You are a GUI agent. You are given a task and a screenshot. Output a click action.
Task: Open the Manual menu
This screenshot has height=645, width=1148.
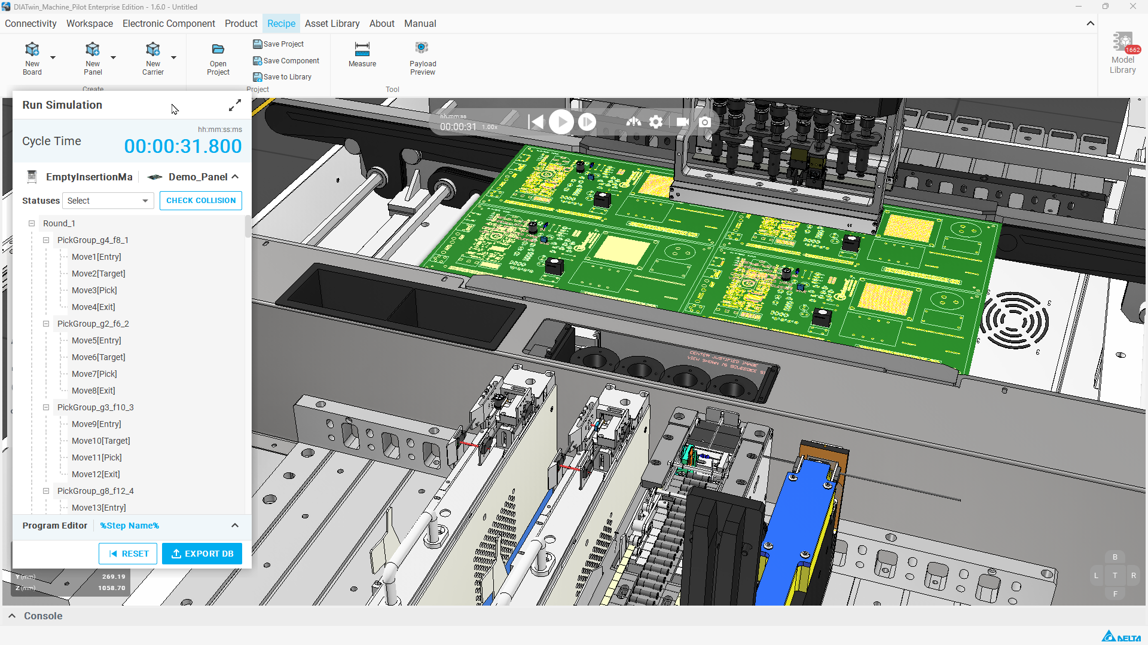coord(420,24)
